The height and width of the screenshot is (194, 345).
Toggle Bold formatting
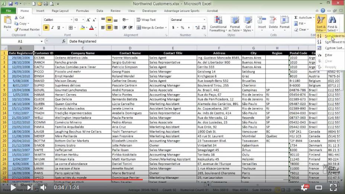pos(46,28)
